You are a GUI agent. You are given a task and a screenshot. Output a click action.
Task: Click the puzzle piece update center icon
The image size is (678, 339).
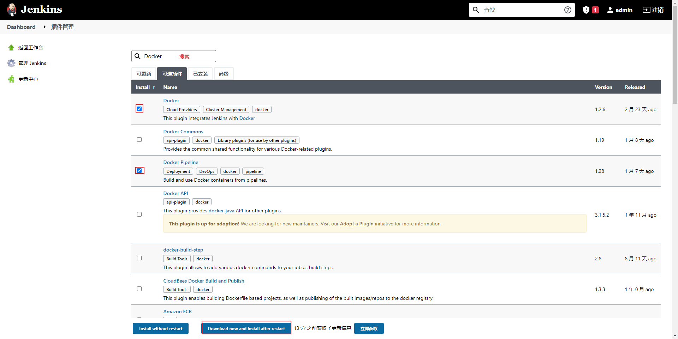click(11, 79)
